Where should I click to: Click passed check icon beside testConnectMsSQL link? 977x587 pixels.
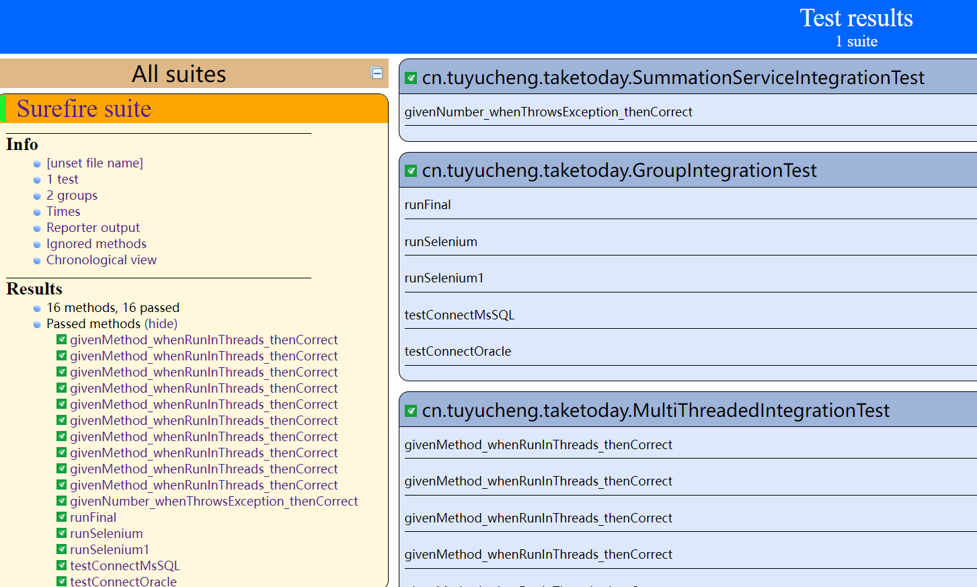61,565
